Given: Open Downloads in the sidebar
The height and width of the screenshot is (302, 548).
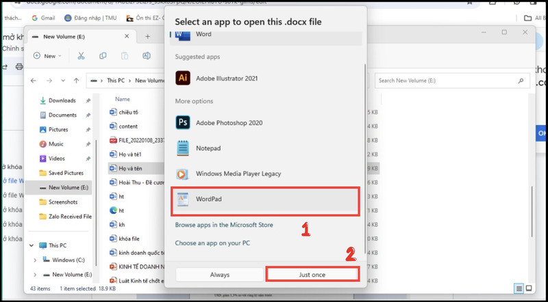Looking at the screenshot, I should [x=62, y=100].
